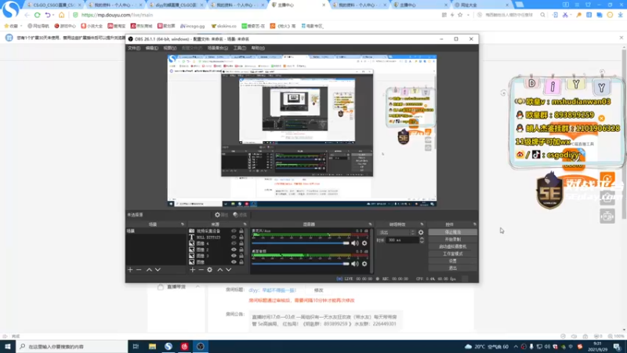Remove the selected source with the minus icon

201,270
